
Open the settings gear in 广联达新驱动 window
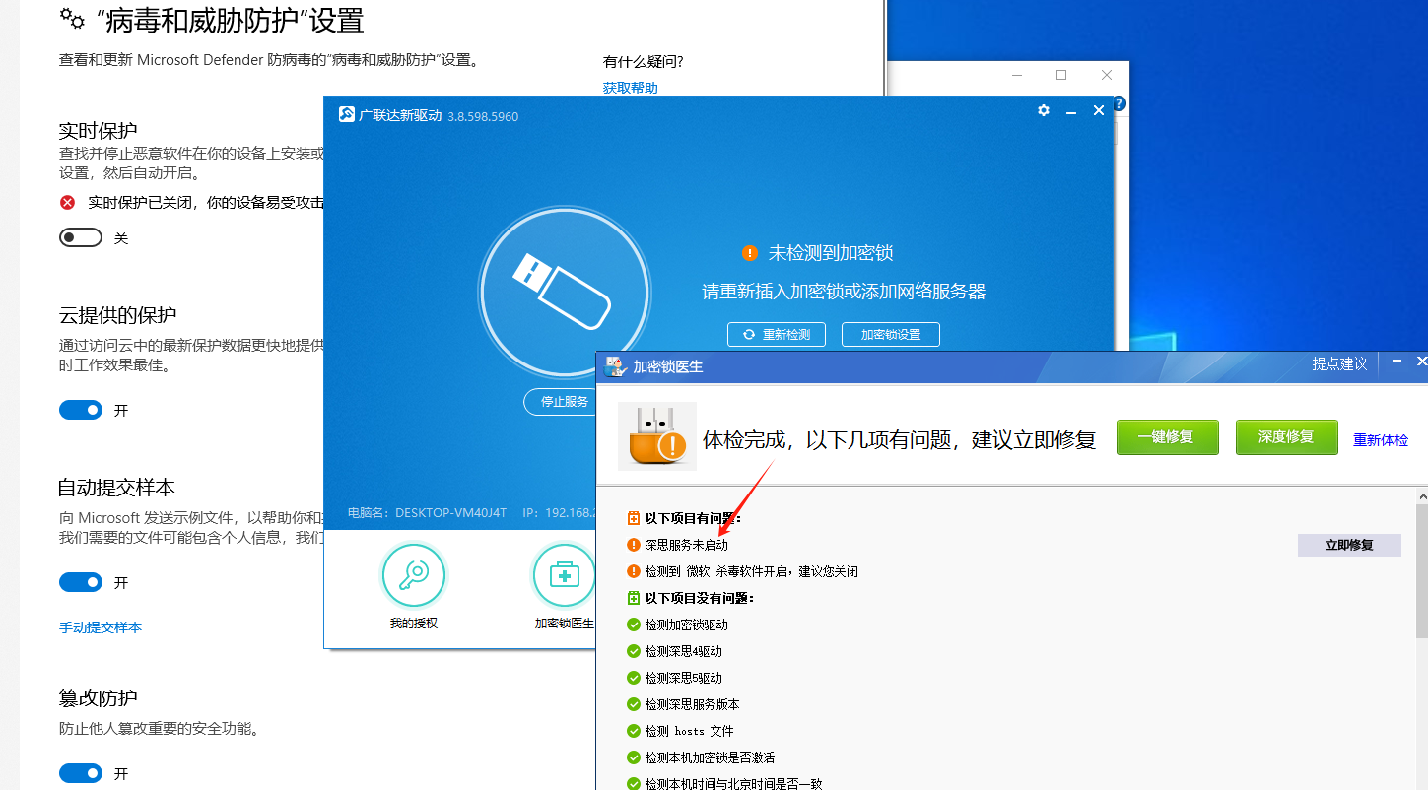point(1043,111)
